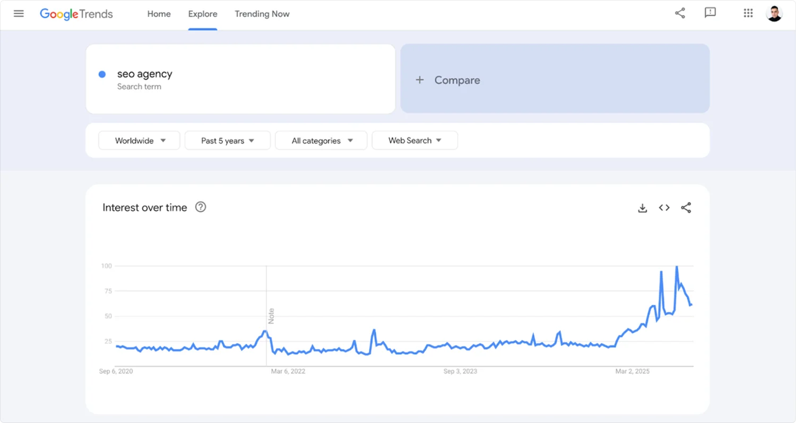Click the Google Trends logo

pyautogui.click(x=76, y=14)
